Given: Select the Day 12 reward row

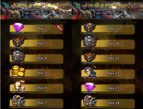Looking at the screenshot, I should [108, 74].
